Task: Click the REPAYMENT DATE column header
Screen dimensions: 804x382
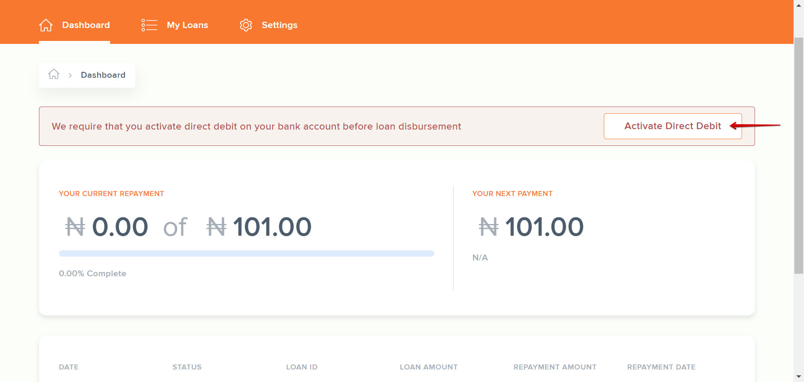Action: (x=661, y=367)
